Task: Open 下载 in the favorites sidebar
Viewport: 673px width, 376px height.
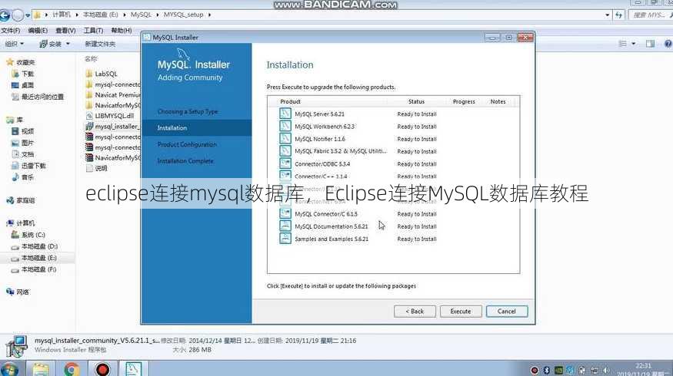Action: pos(23,74)
